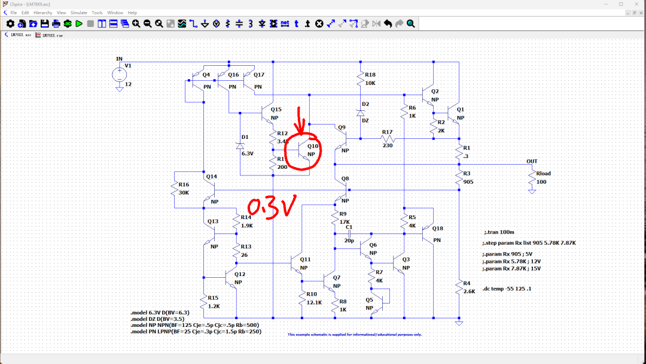646x364 pixels.
Task: Click the Text tool 't' icon
Action: point(296,24)
